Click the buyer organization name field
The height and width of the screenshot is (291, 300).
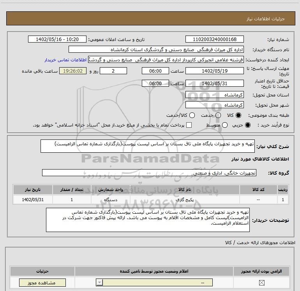tap(156, 49)
